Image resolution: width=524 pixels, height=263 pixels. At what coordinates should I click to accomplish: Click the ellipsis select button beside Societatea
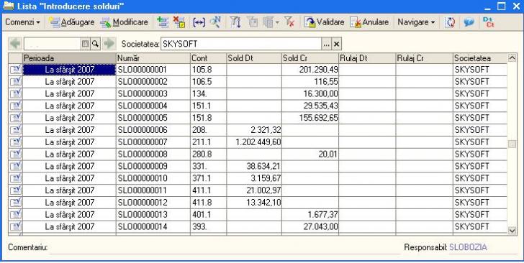327,44
